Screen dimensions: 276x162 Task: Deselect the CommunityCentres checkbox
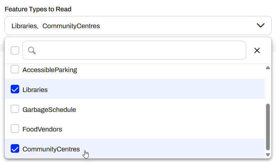click(15, 149)
